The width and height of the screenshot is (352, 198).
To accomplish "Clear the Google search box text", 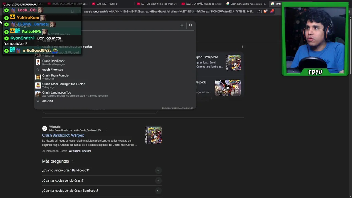I will pyautogui.click(x=182, y=26).
